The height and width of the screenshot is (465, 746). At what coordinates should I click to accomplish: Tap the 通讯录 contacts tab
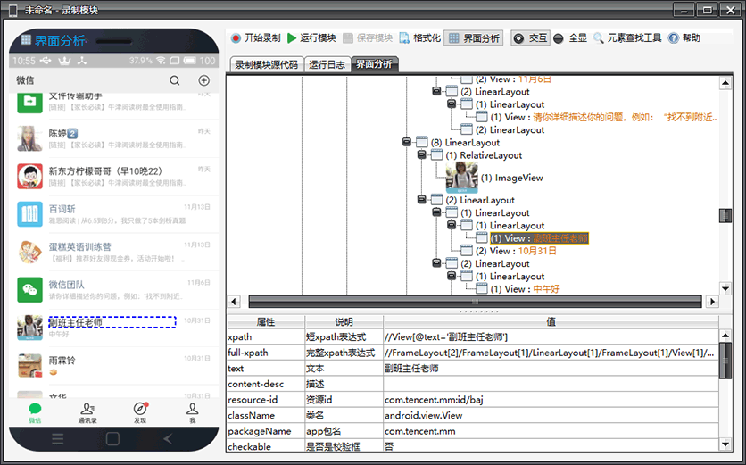[87, 413]
